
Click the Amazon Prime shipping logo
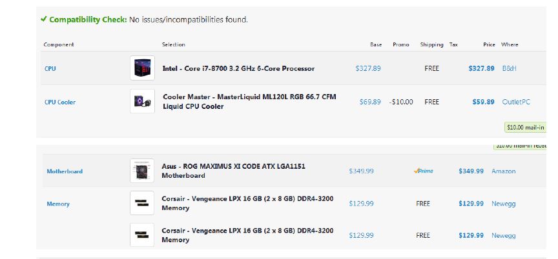coord(424,171)
